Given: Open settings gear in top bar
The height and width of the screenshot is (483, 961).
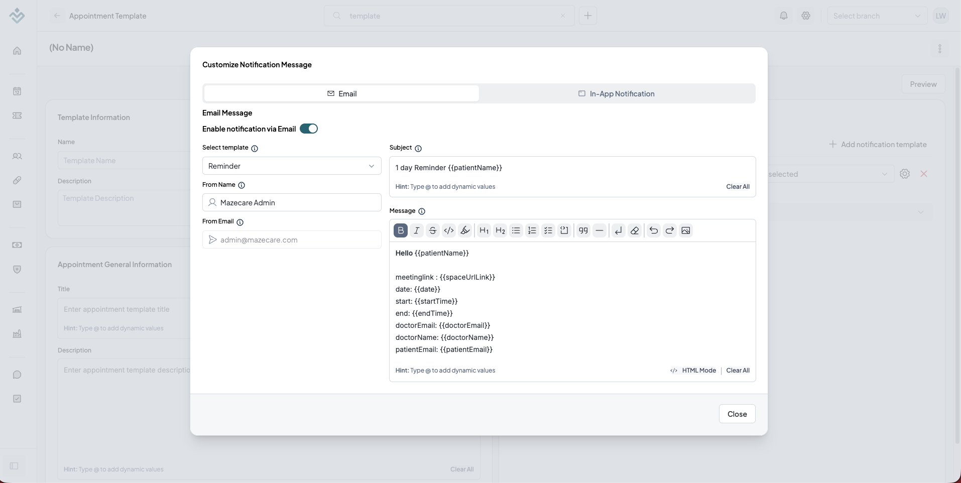Looking at the screenshot, I should 806,16.
